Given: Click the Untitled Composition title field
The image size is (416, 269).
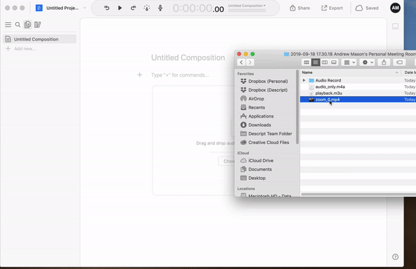Looking at the screenshot, I should coord(188,57).
